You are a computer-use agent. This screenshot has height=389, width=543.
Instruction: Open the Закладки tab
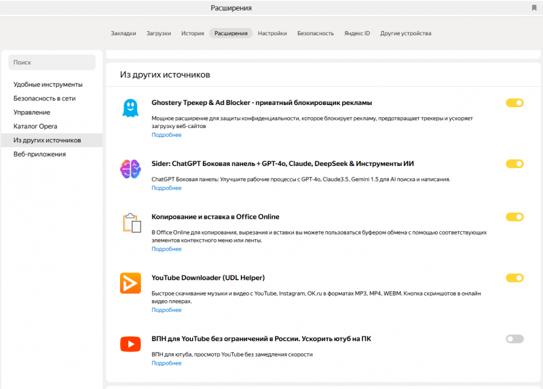(124, 33)
